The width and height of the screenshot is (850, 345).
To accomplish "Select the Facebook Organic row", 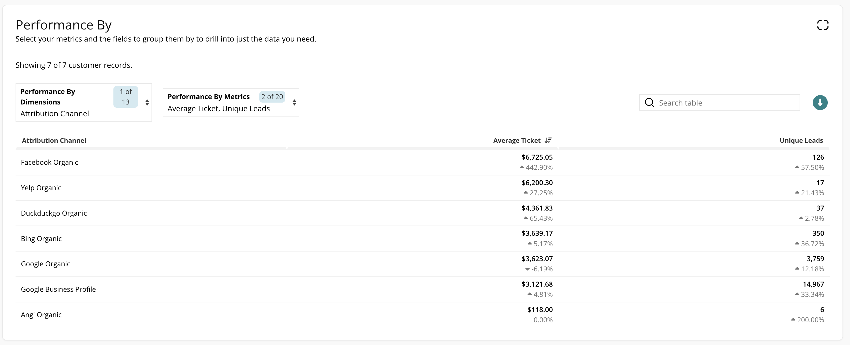I will (x=50, y=162).
